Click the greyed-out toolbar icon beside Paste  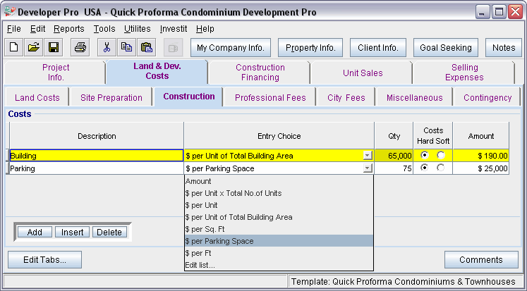pyautogui.click(x=174, y=47)
